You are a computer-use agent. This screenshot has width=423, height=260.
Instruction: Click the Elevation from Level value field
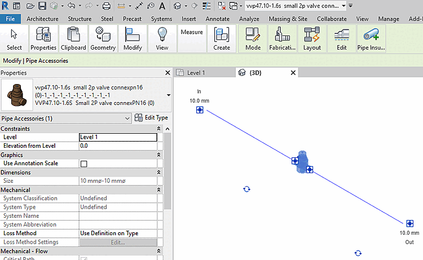click(x=118, y=146)
